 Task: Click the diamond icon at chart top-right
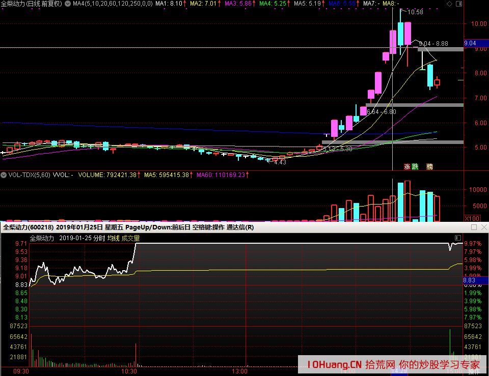pos(448,4)
